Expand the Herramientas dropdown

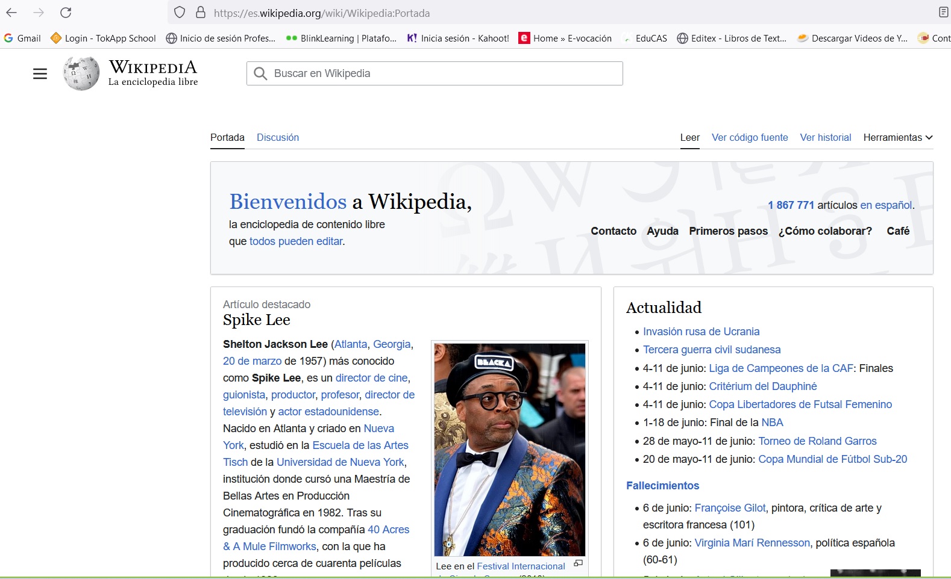tap(897, 137)
